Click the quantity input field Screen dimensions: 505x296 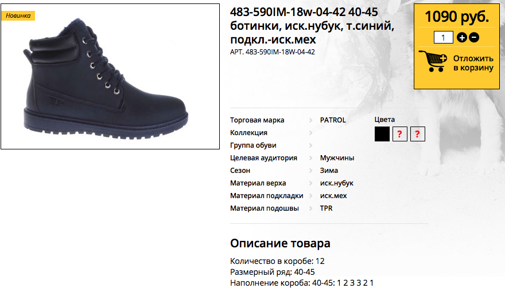click(x=444, y=38)
